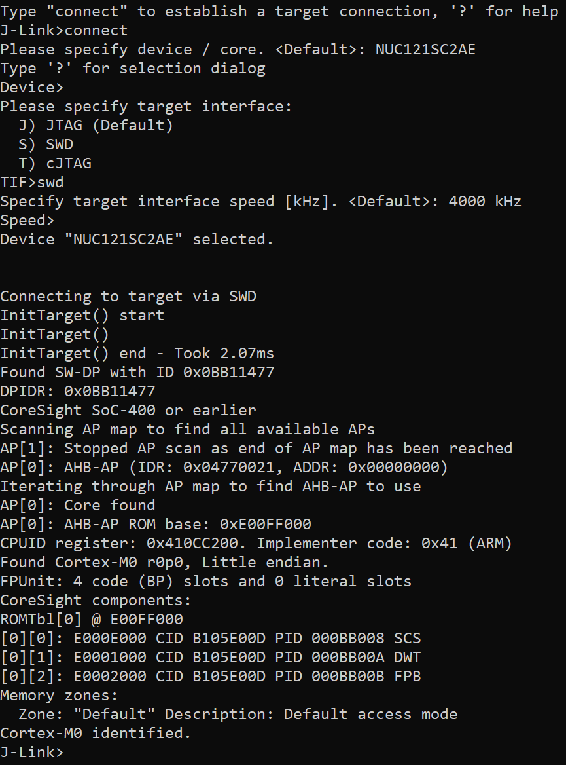The width and height of the screenshot is (566, 765).
Task: Select the "T) cJTAG" interface option
Action: [x=56, y=163]
